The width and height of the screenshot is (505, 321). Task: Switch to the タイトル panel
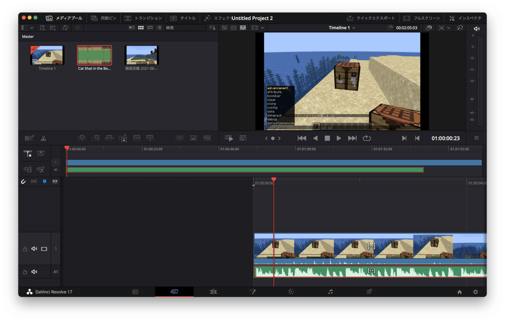[x=183, y=18]
